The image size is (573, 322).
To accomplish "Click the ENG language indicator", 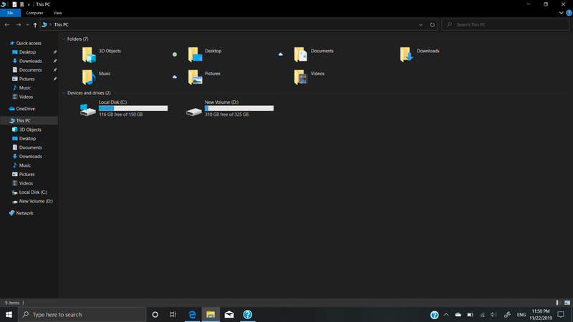I will pyautogui.click(x=521, y=314).
